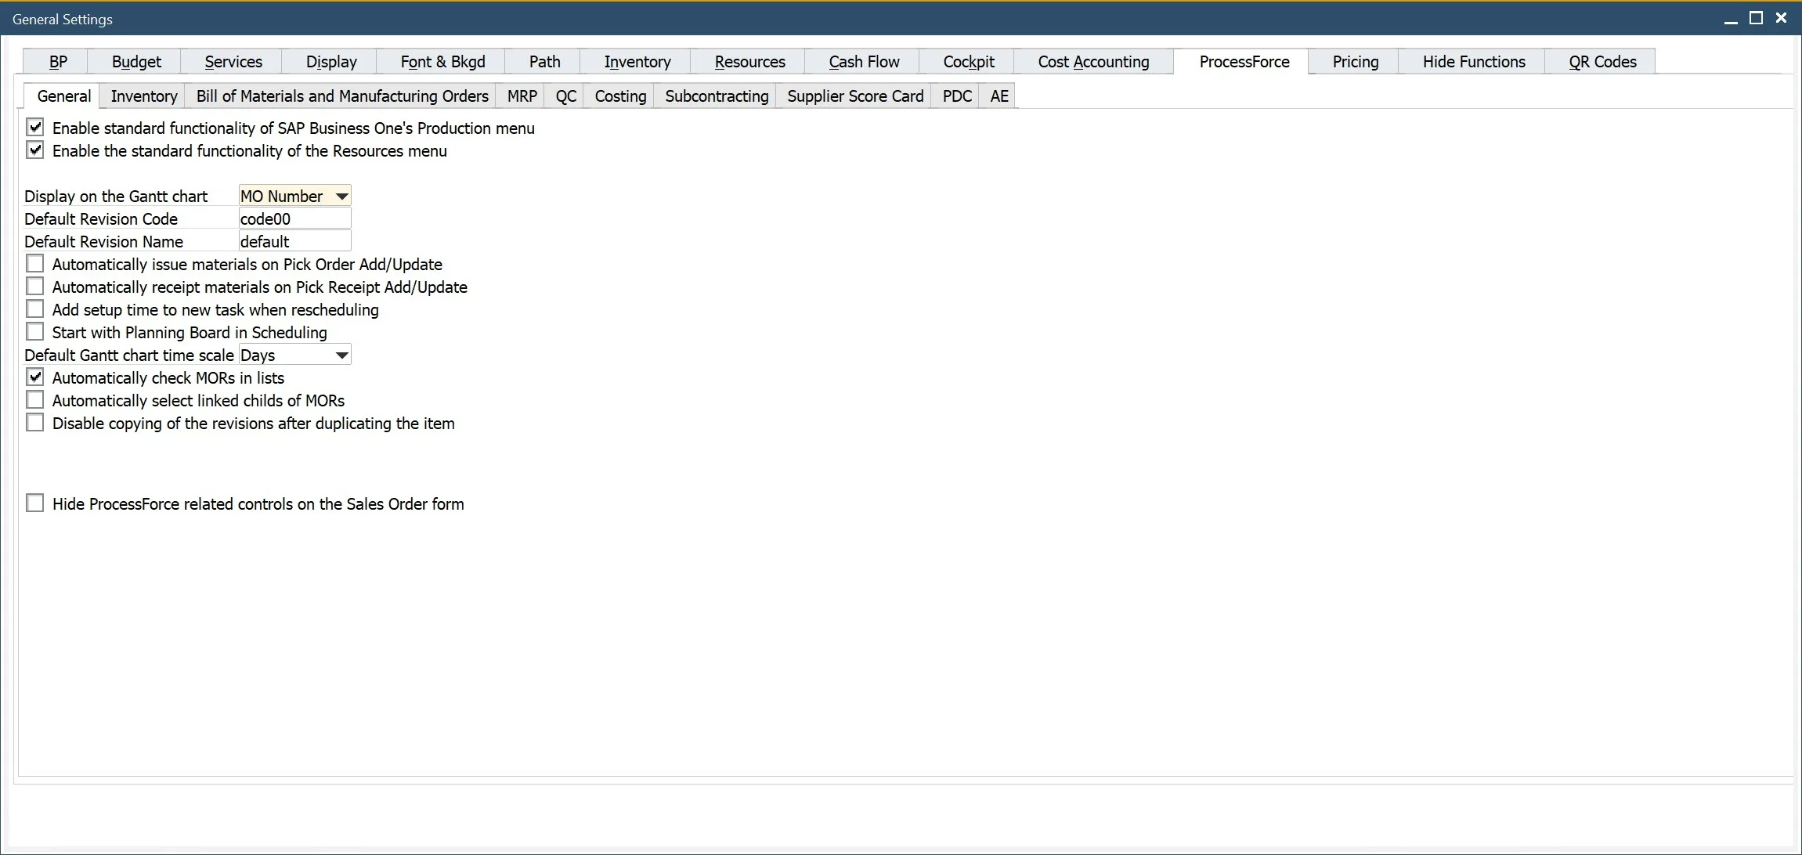This screenshot has width=1802, height=855.
Task: Navigate to the PDC sub-tab
Action: 956,96
